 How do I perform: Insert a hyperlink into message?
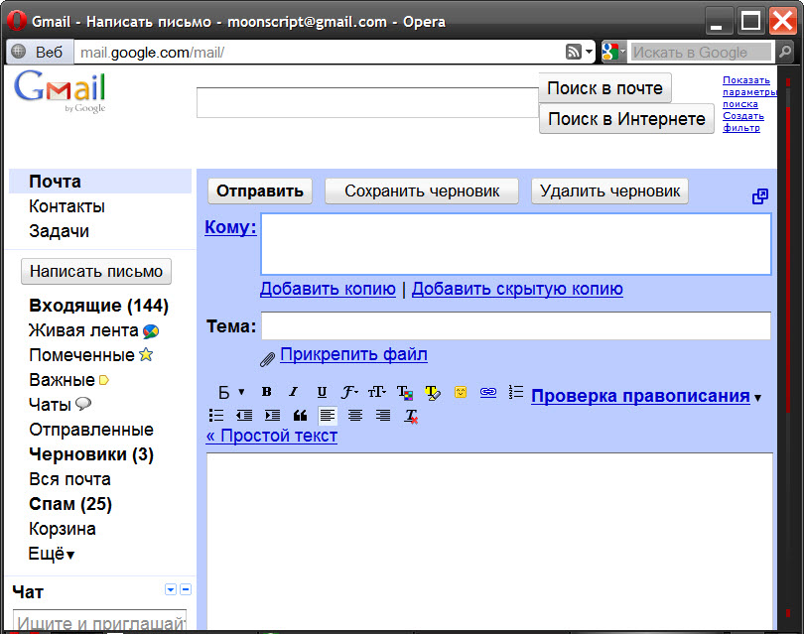[488, 392]
